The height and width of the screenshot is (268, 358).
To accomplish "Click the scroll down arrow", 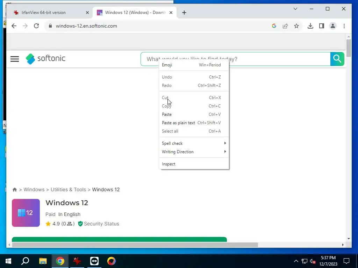I will (349, 239).
